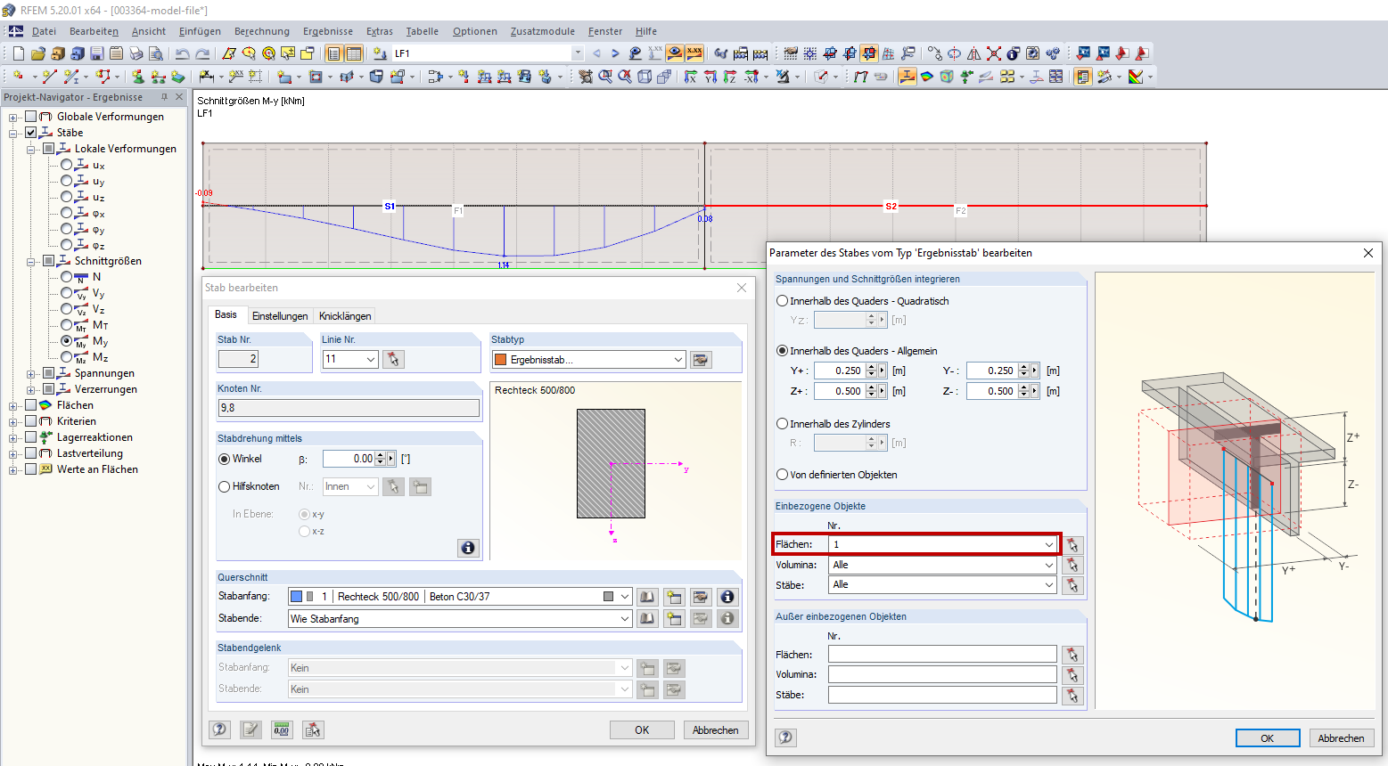This screenshot has height=766, width=1388.
Task: Confirm the result beam parameters with OK
Action: (1268, 737)
